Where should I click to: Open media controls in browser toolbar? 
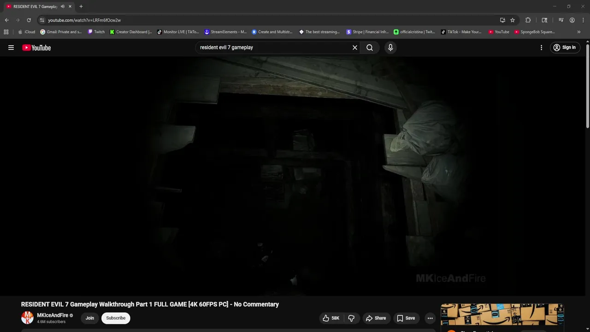[x=561, y=20]
